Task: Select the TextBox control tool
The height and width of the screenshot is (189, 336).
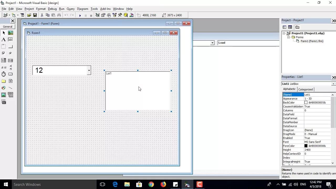Action: point(10,40)
